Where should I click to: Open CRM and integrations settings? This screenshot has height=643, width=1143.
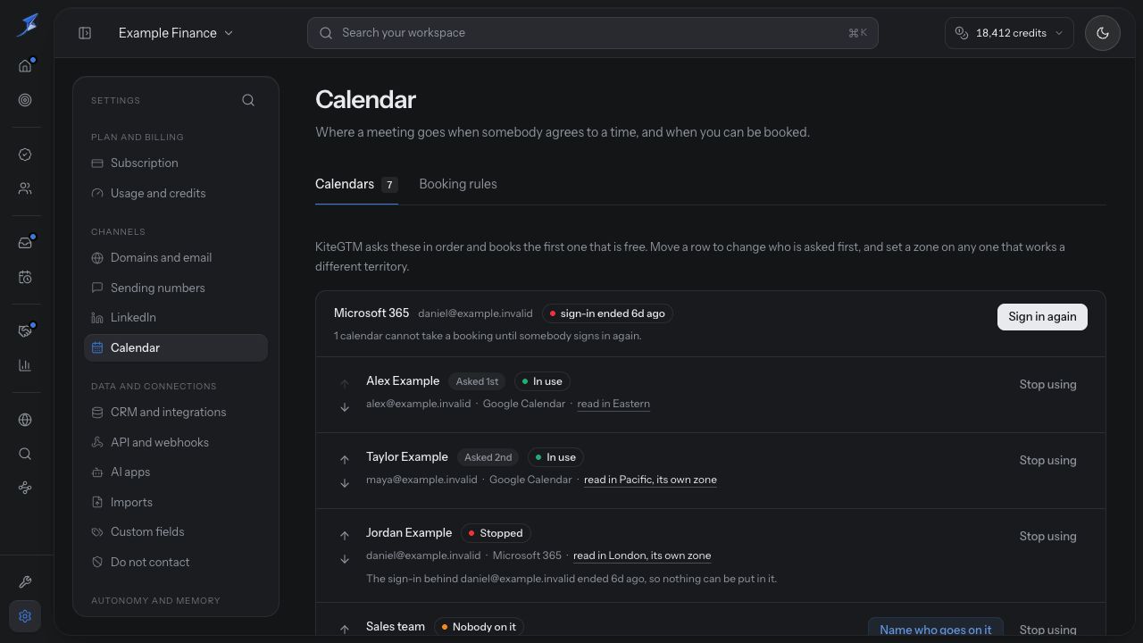point(176,413)
